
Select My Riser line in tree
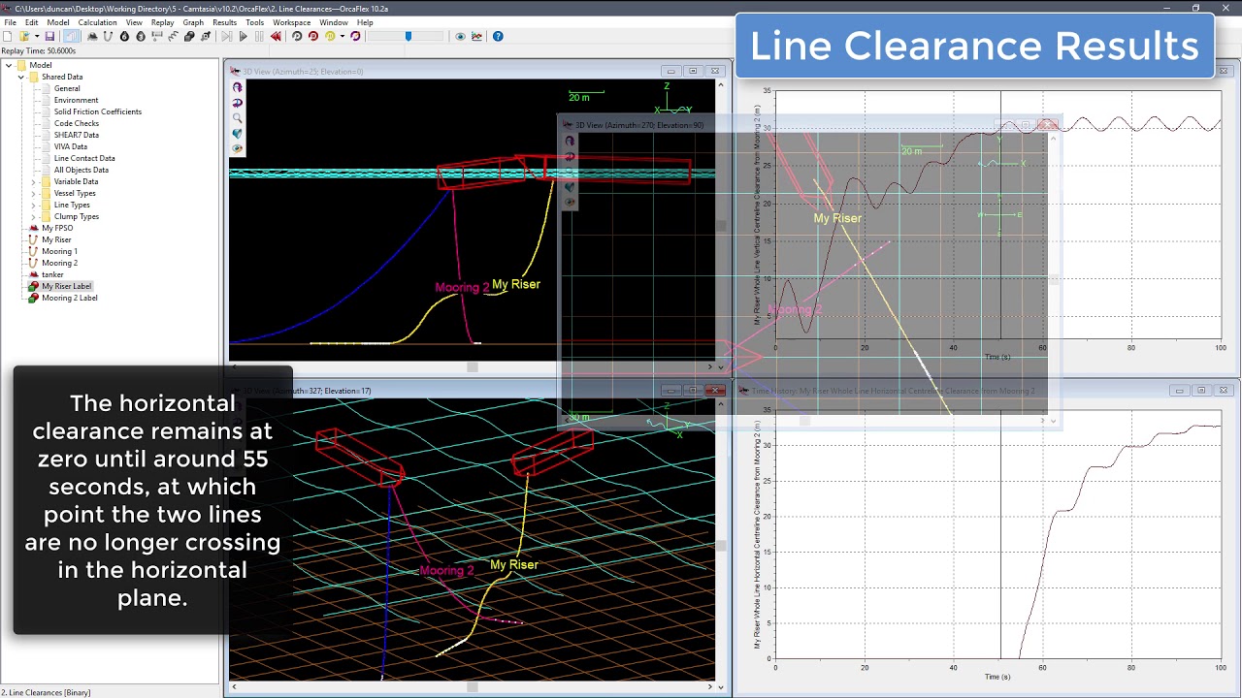click(56, 239)
